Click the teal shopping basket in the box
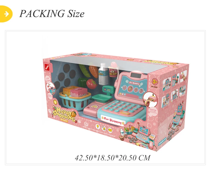 click(x=75, y=101)
